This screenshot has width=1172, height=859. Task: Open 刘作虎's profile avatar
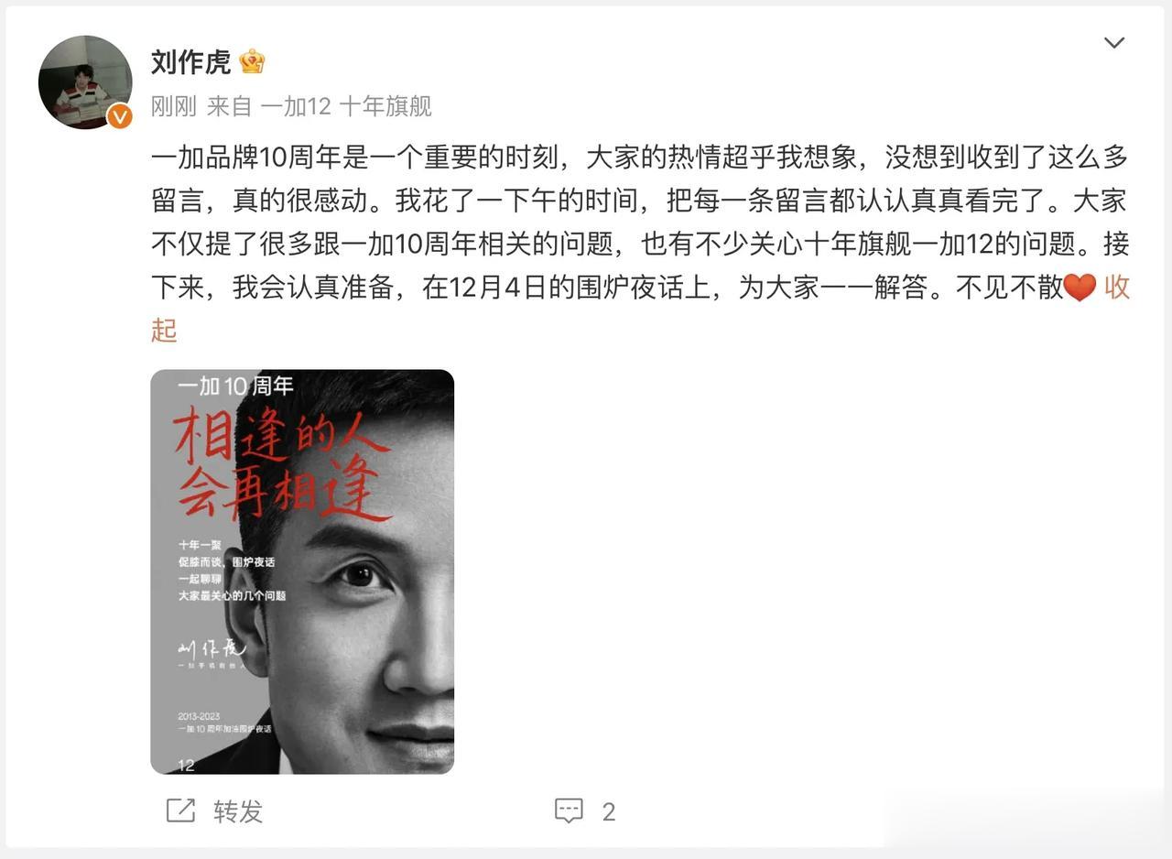pyautogui.click(x=85, y=82)
